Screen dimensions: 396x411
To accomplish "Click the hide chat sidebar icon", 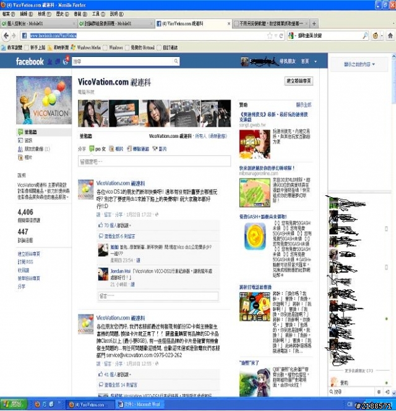I will tap(387, 392).
